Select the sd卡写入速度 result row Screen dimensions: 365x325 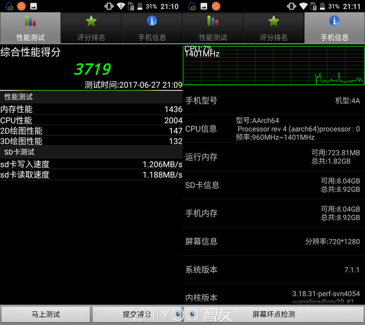tap(91, 164)
